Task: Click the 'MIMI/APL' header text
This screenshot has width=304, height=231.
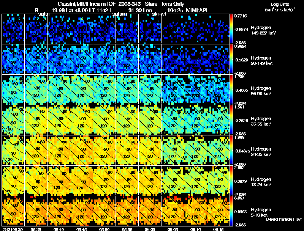Action: (197, 10)
